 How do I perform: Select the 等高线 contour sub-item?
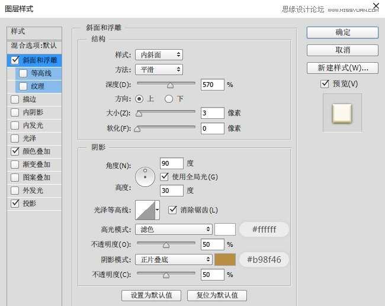41,73
